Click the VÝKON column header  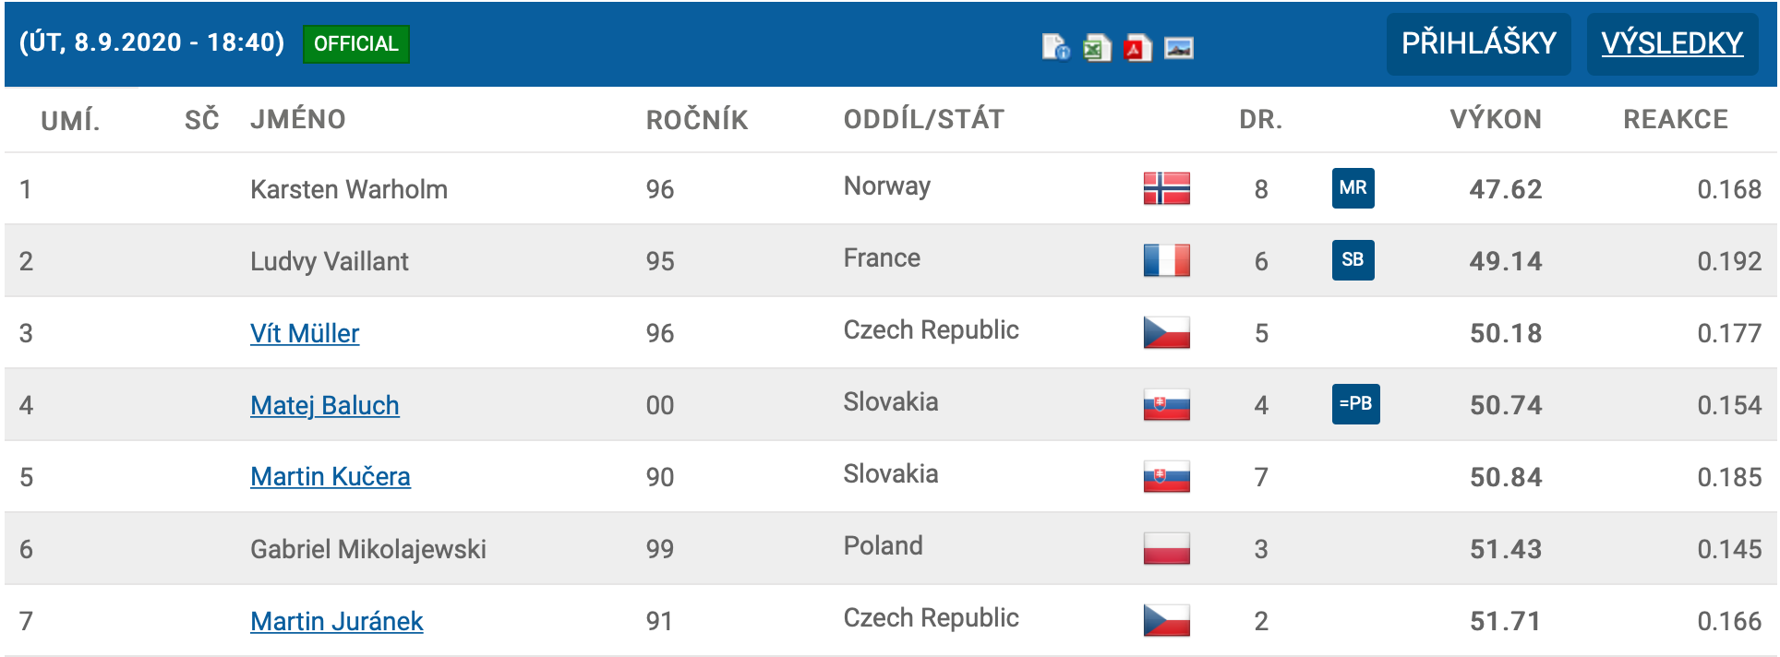point(1496,119)
